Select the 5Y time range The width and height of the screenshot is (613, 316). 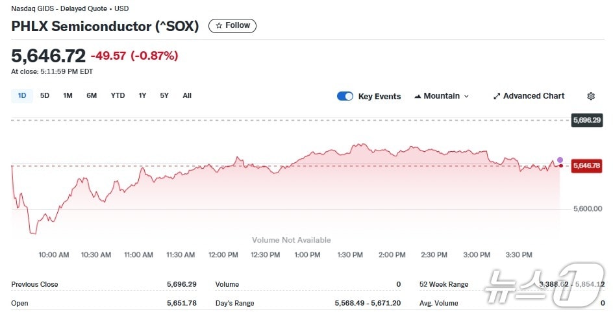(x=164, y=95)
